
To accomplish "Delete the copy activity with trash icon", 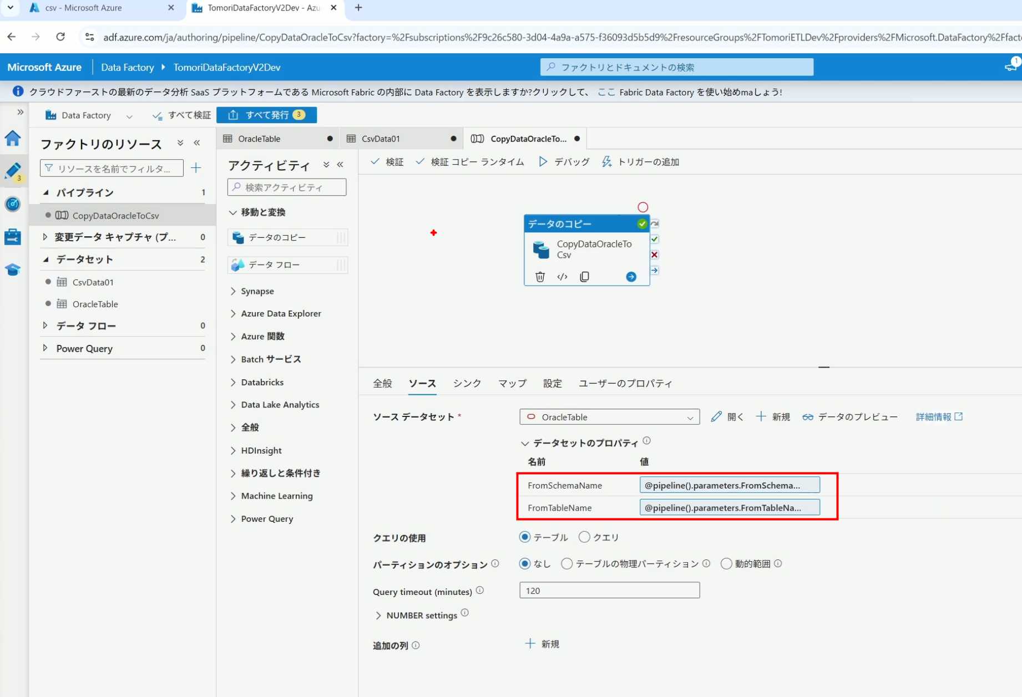I will 540,277.
